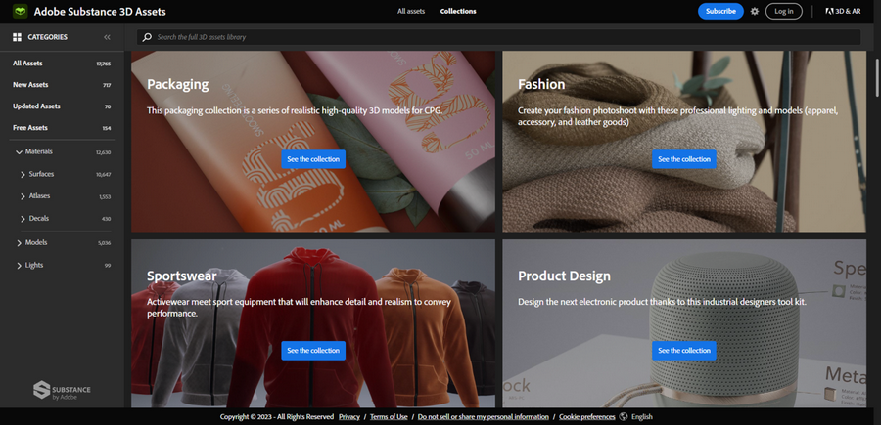Image resolution: width=881 pixels, height=425 pixels.
Task: Open theme settings via sun icon
Action: 754,12
